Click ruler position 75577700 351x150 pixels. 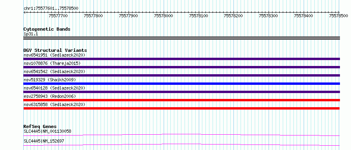[58, 16]
